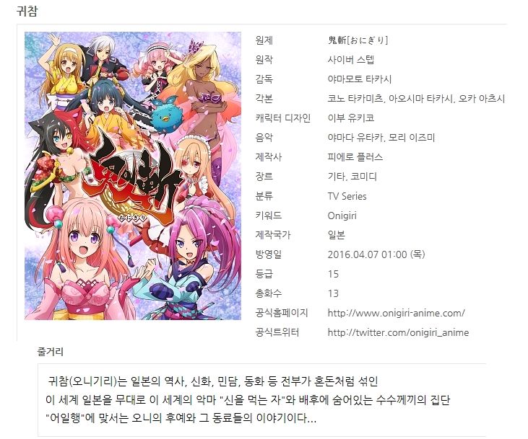Open the official Twitter onigiri_anime link
Viewport: 528px width, 439px height.
click(x=398, y=332)
